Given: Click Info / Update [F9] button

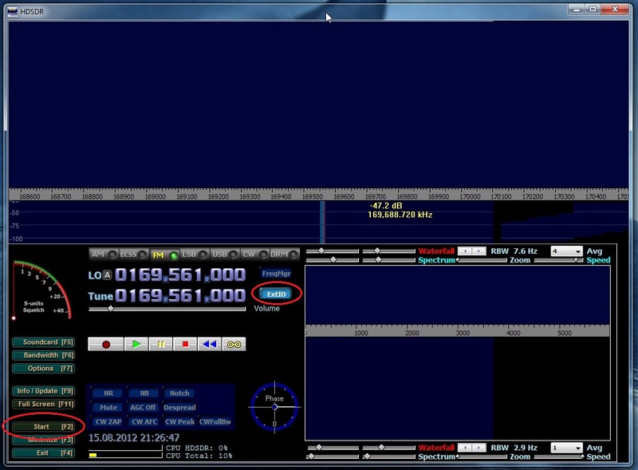Looking at the screenshot, I should click(x=44, y=391).
